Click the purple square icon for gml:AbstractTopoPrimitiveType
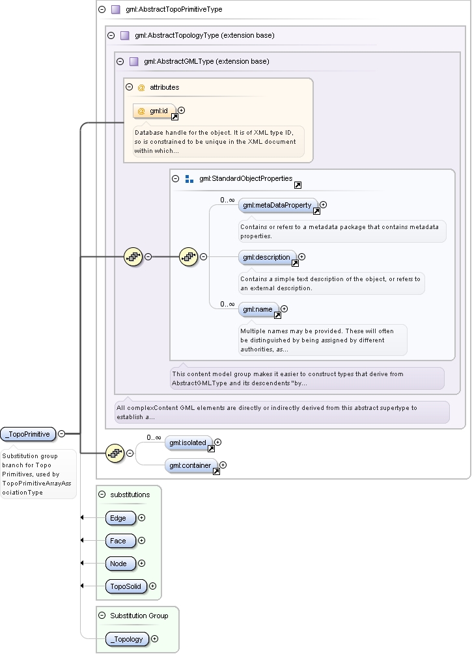This screenshot has width=472, height=654. coord(116,9)
